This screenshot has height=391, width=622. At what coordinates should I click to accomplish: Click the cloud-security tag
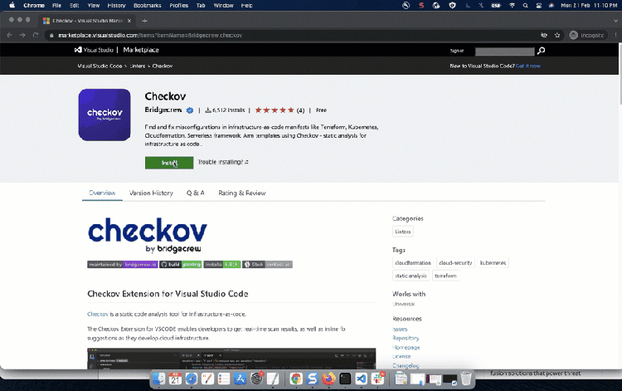coord(455,262)
